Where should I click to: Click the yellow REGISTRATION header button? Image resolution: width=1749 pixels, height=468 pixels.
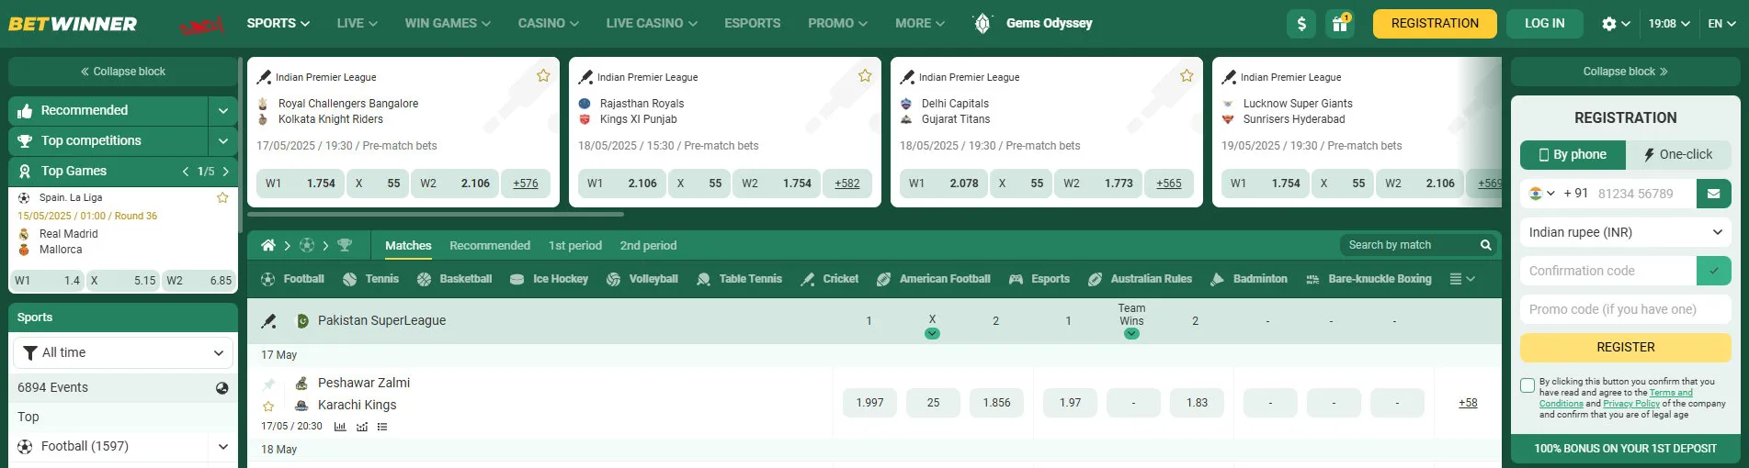coord(1435,24)
